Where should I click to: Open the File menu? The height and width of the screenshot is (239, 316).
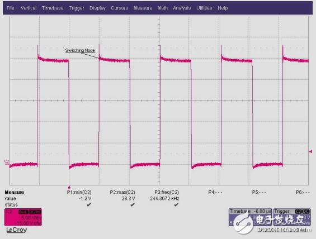10,8
